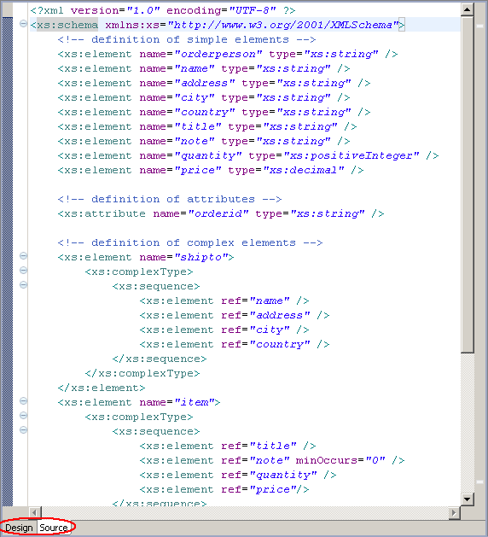The image size is (488, 537).
Task: Click the "xs:decimal" type value
Action: point(303,170)
